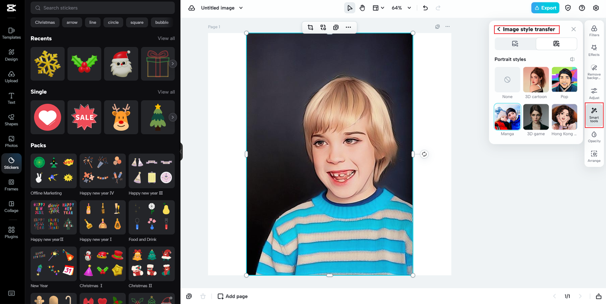
Task: Click the crop tool in floating toolbar
Action: pos(310,28)
